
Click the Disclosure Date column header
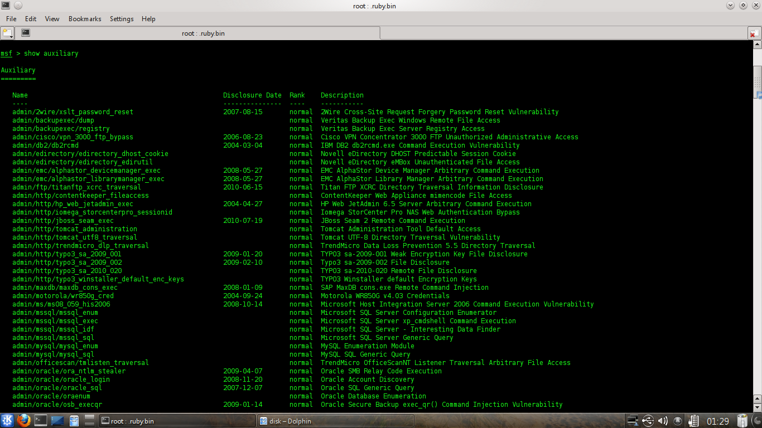[x=252, y=95]
